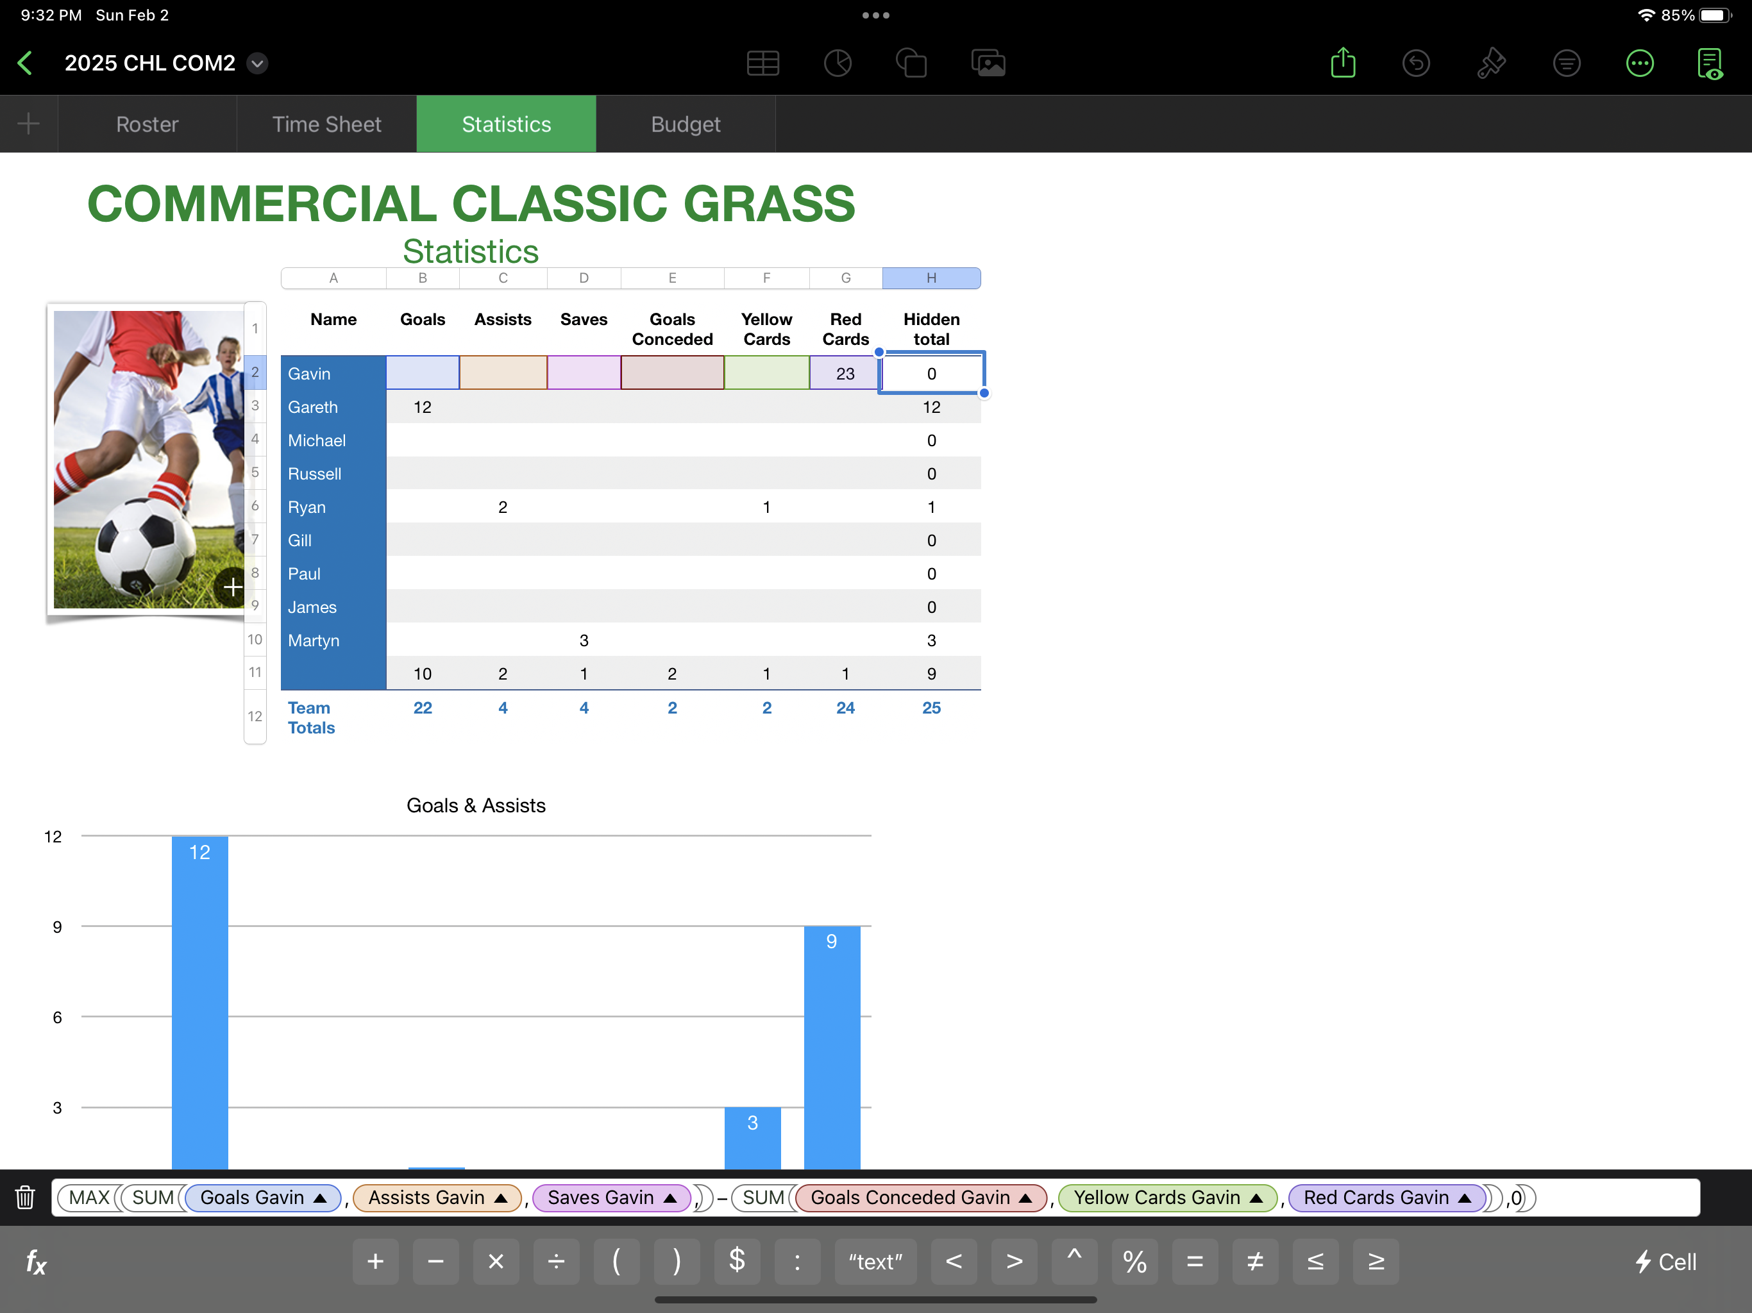Open the Time Sheet tab
Viewport: 1752px width, 1313px height.
(326, 124)
